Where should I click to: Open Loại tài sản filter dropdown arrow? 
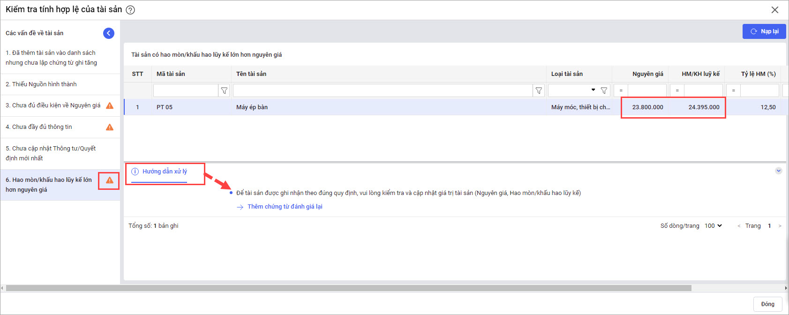point(593,90)
